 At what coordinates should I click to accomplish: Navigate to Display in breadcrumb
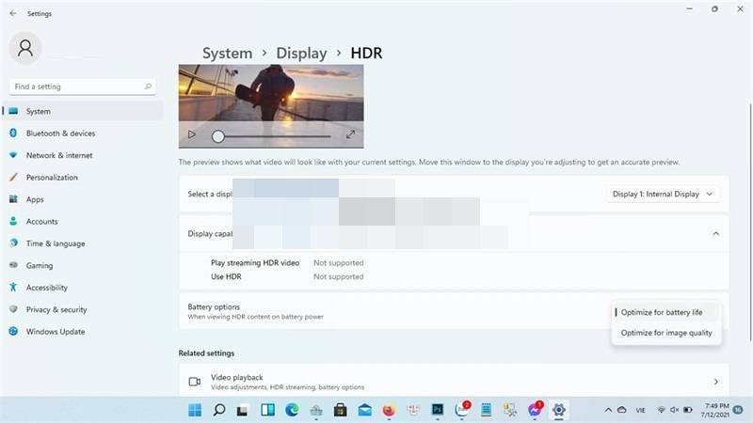point(301,54)
